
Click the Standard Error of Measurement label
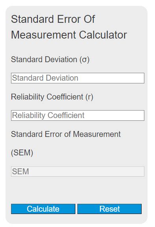tap(66, 134)
